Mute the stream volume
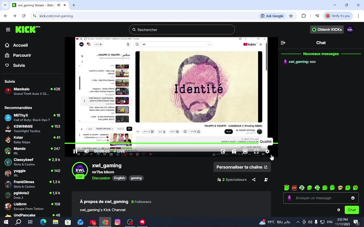Viewport: 364px width, 227px height. point(86,151)
